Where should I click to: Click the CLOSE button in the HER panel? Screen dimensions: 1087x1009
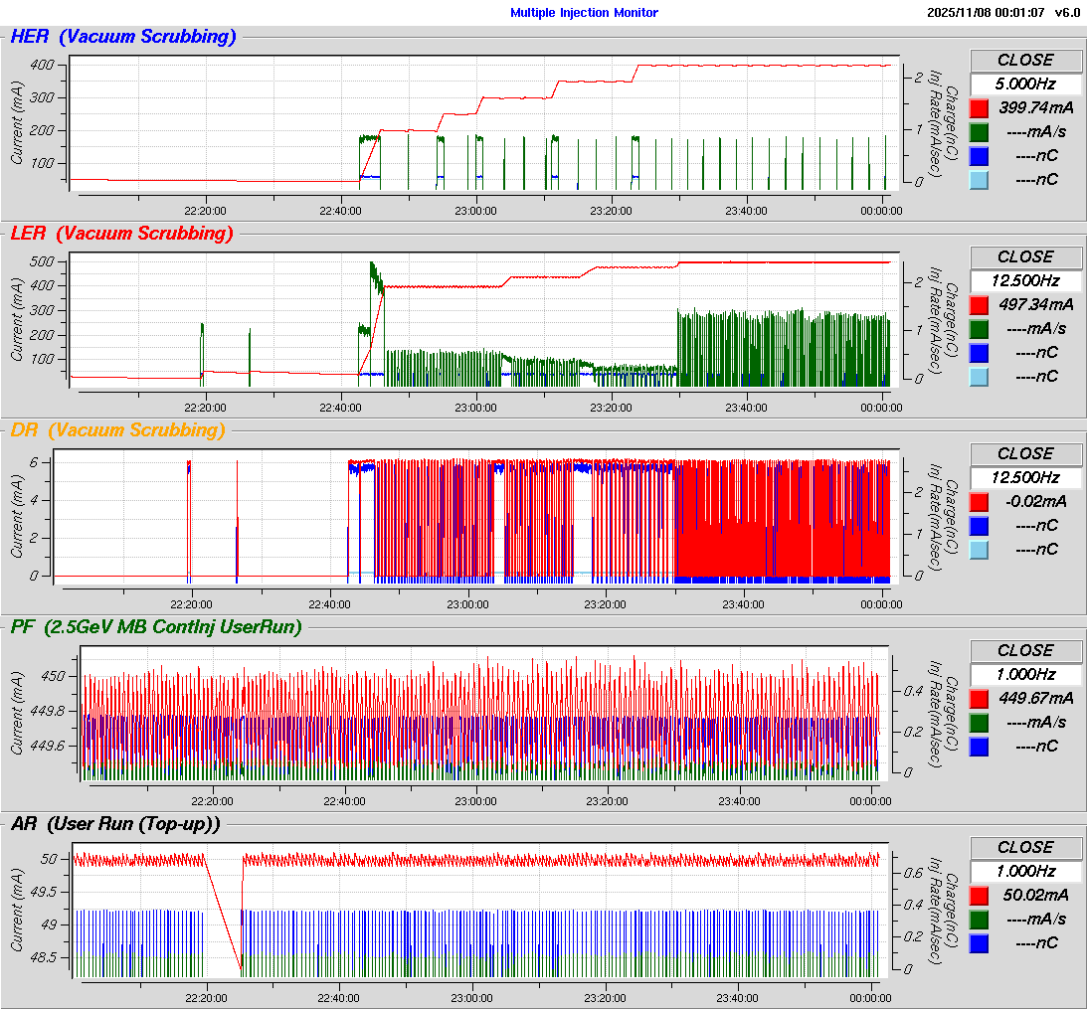[x=1025, y=60]
